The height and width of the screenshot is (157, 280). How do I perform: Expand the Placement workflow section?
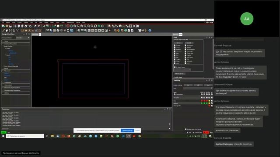coord(3,71)
